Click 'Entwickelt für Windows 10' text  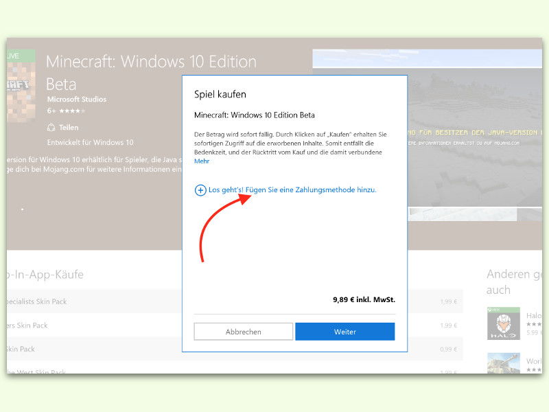pyautogui.click(x=91, y=142)
